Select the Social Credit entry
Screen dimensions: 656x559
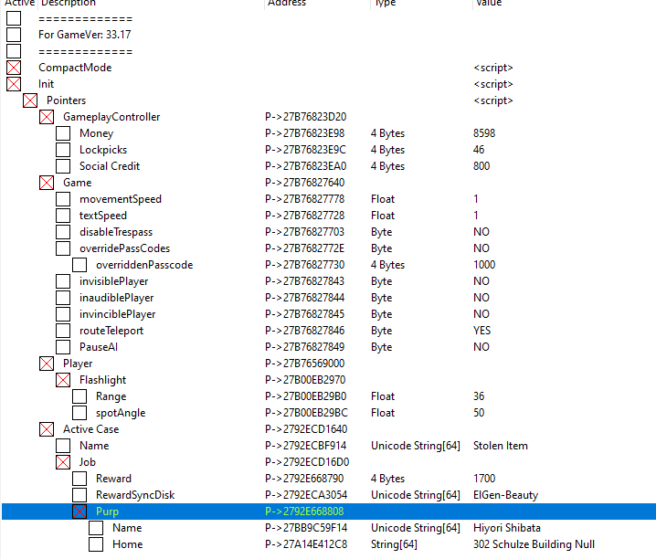click(110, 166)
